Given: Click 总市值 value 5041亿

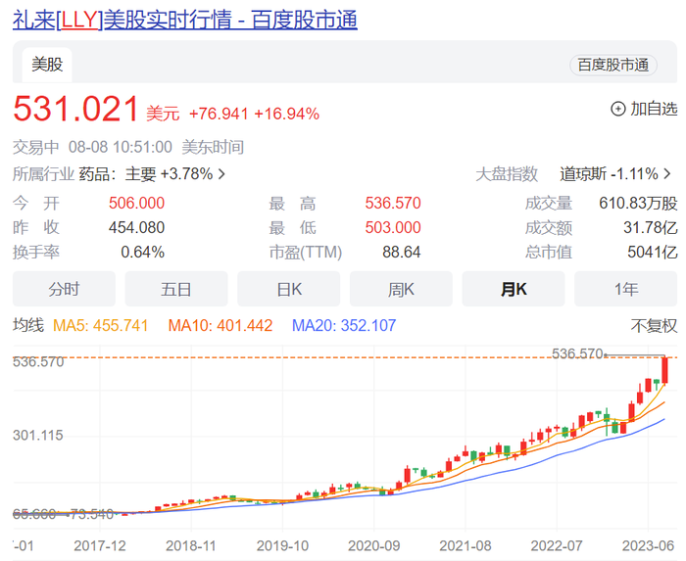Looking at the screenshot, I should click(x=653, y=252).
